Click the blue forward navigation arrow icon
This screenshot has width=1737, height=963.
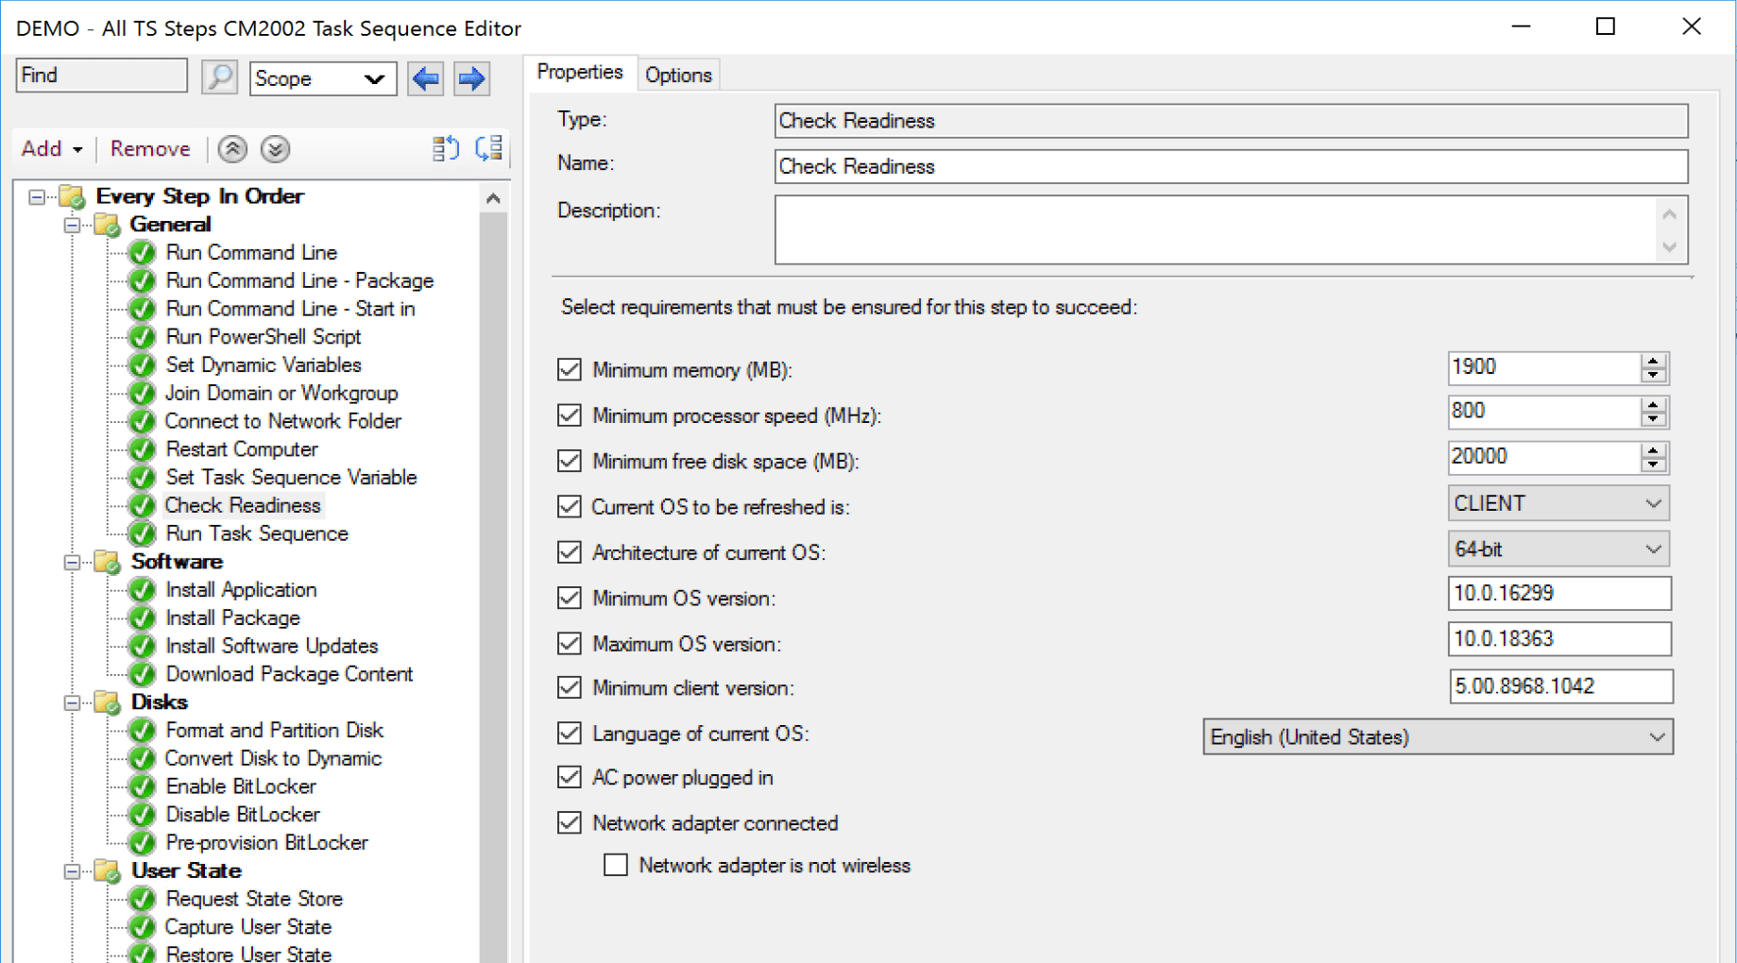470,78
